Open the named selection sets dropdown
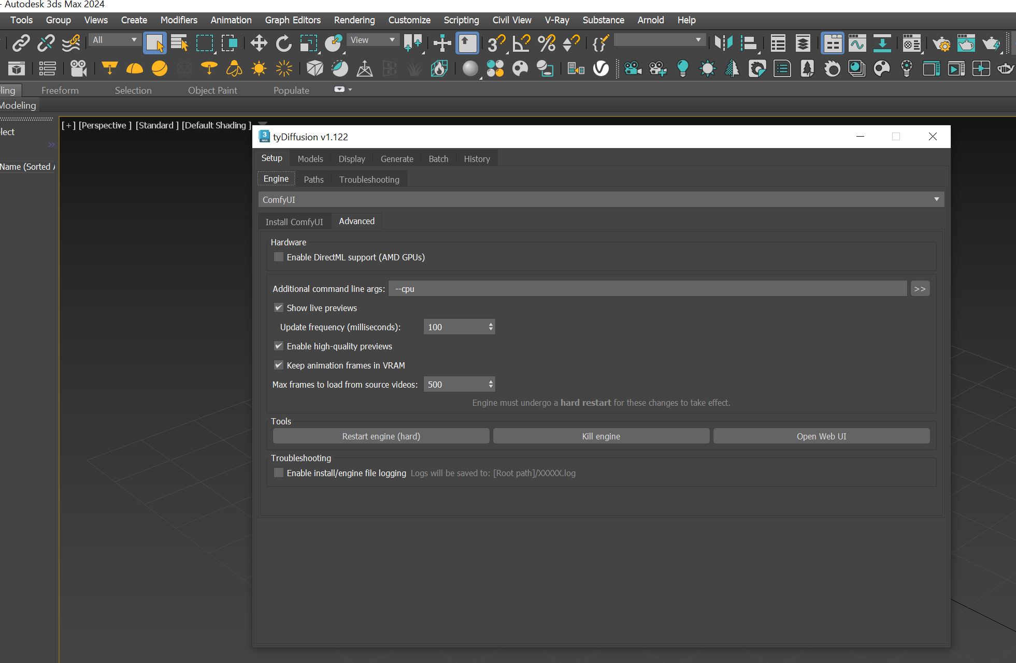Image resolution: width=1016 pixels, height=663 pixels. click(659, 40)
